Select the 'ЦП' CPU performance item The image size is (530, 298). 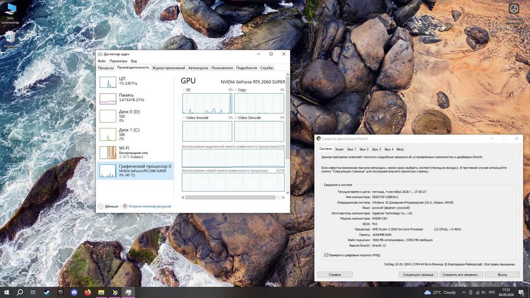[x=135, y=82]
